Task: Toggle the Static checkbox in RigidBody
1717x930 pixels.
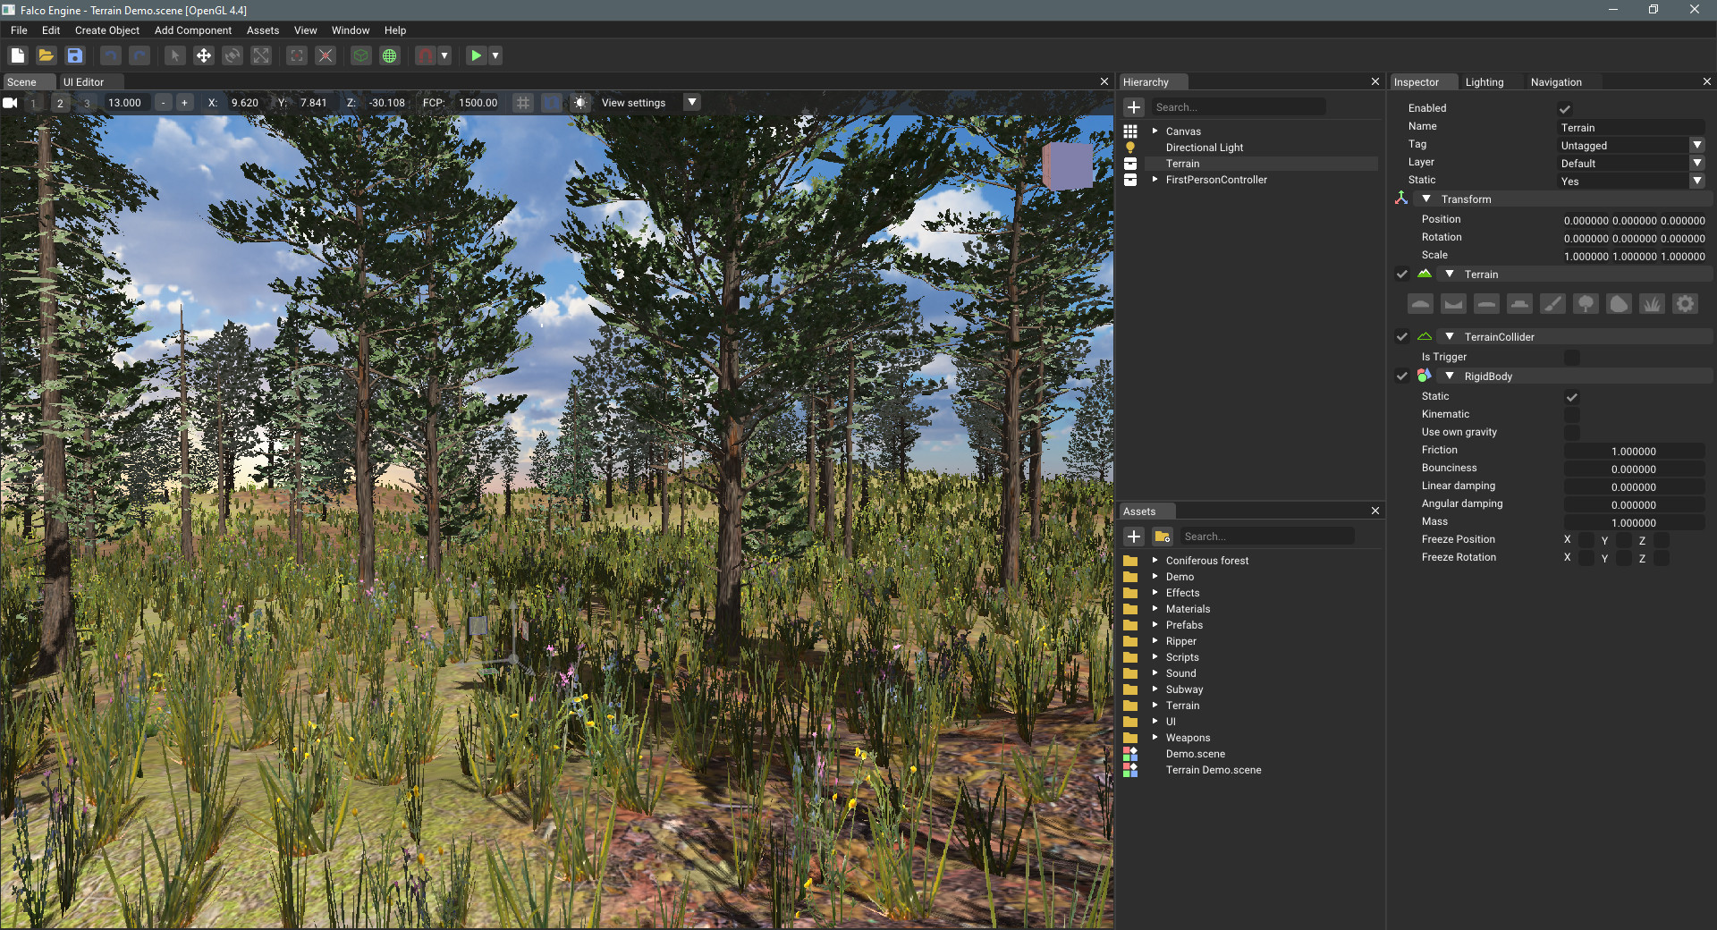Action: click(x=1572, y=397)
